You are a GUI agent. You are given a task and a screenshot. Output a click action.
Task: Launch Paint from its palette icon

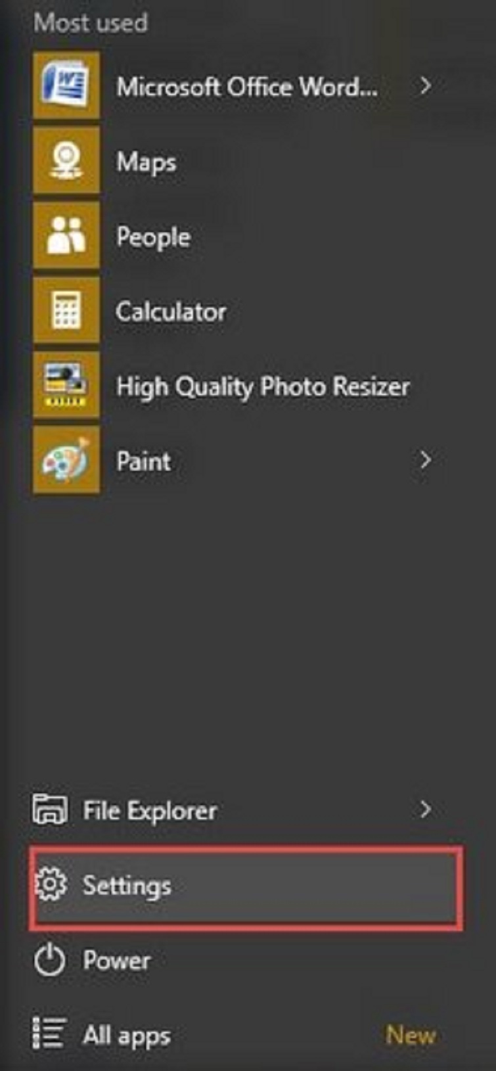tap(66, 460)
